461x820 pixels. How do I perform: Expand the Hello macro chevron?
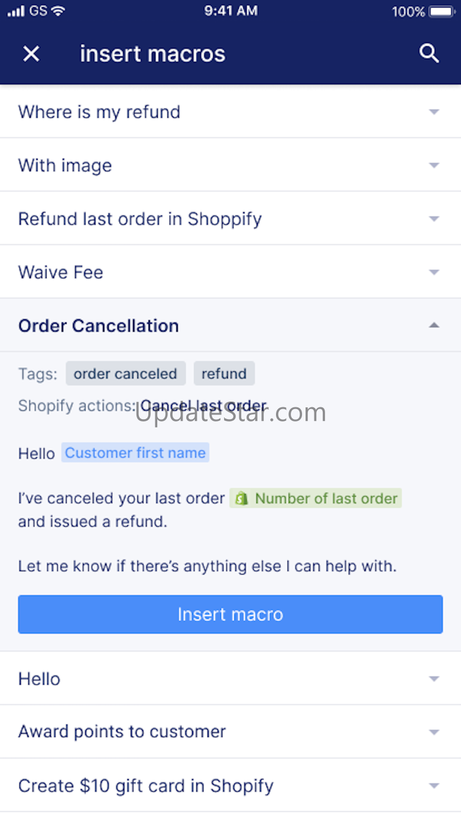[x=434, y=679]
